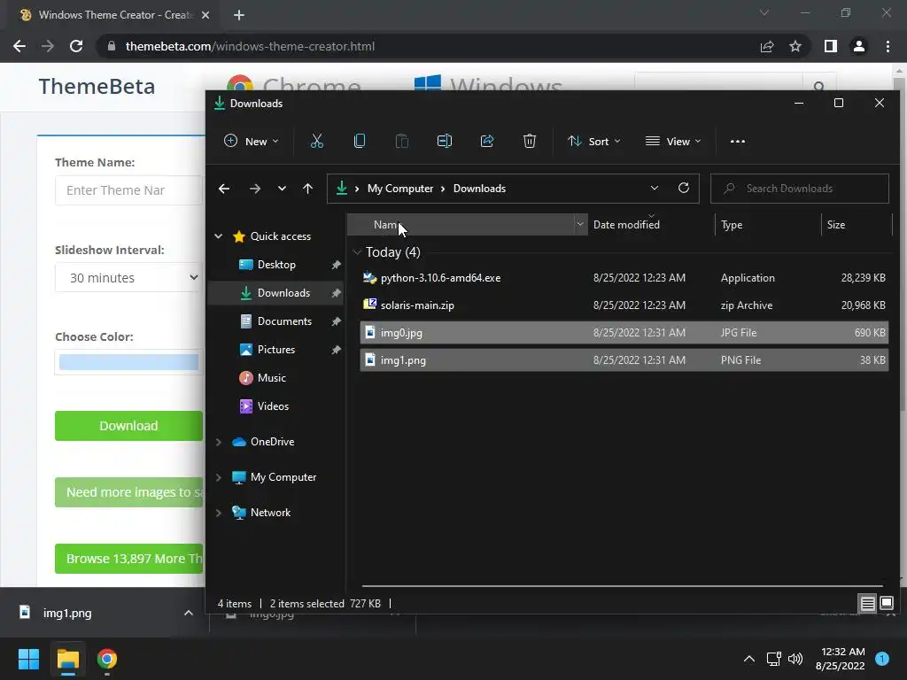Open Windows Start menu
This screenshot has width=907, height=680.
coord(28,659)
